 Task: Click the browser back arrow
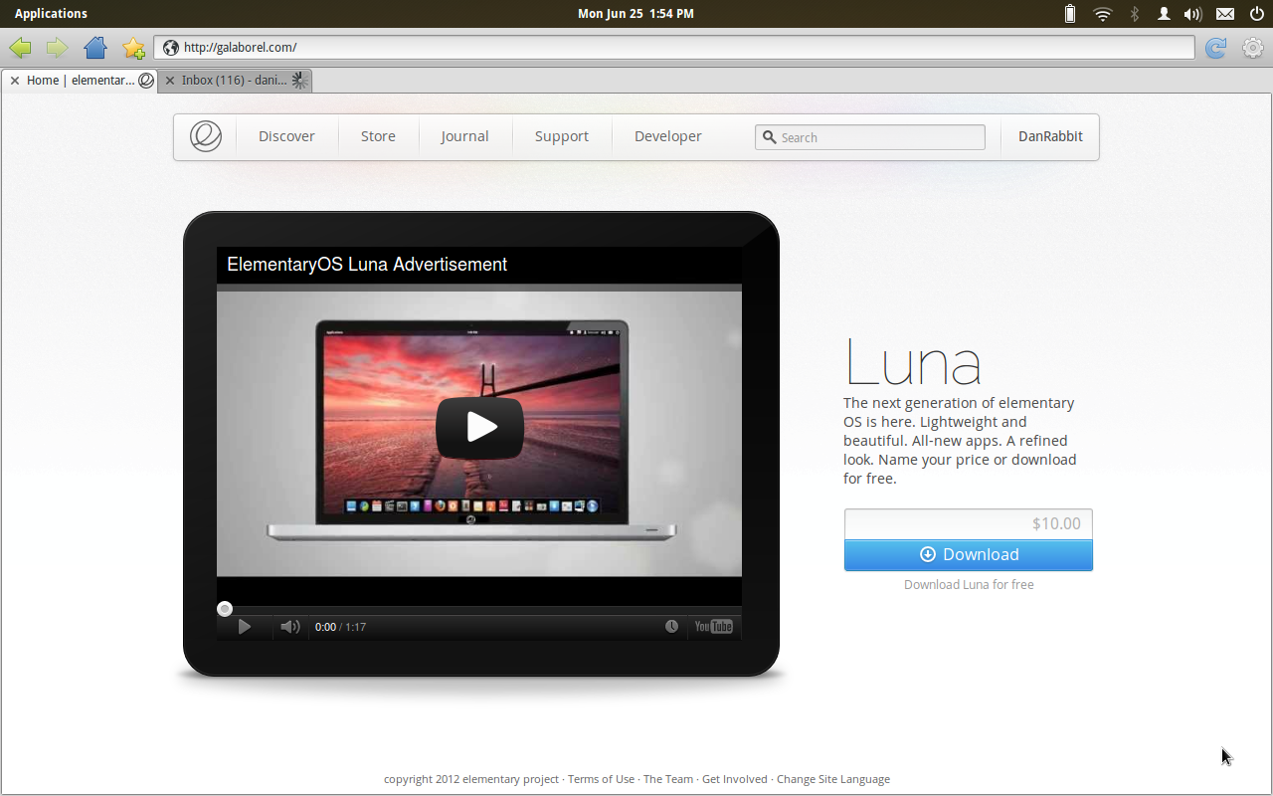coord(20,48)
